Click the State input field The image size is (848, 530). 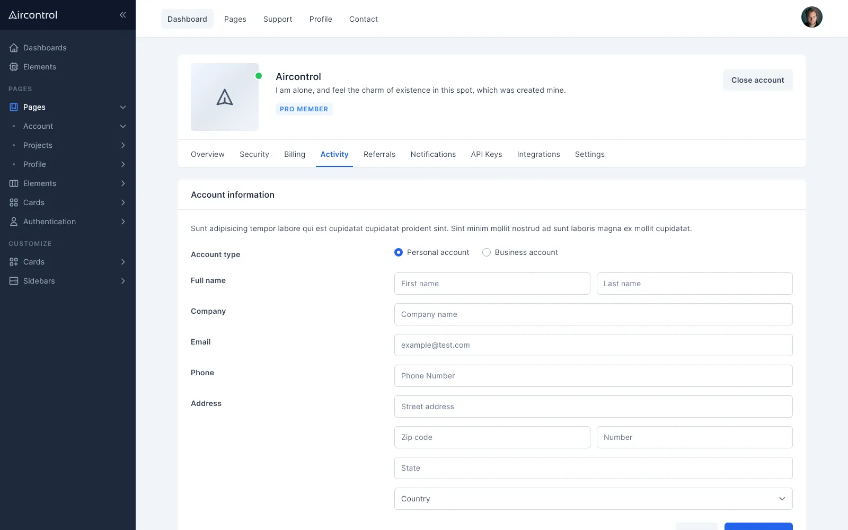pyautogui.click(x=594, y=468)
